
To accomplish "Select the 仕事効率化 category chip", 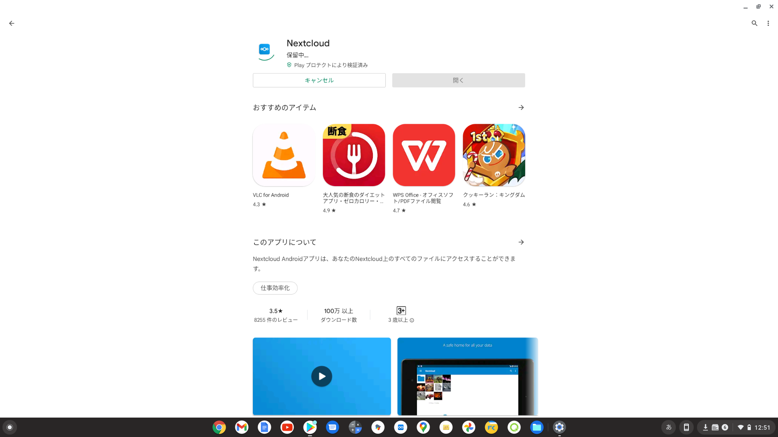I will click(275, 288).
